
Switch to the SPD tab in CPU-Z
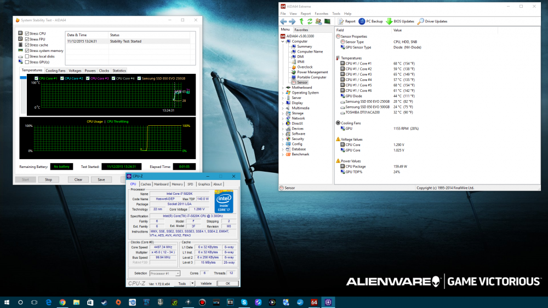190,184
